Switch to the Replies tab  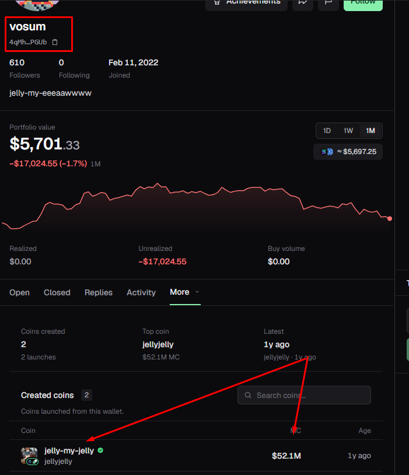[99, 292]
